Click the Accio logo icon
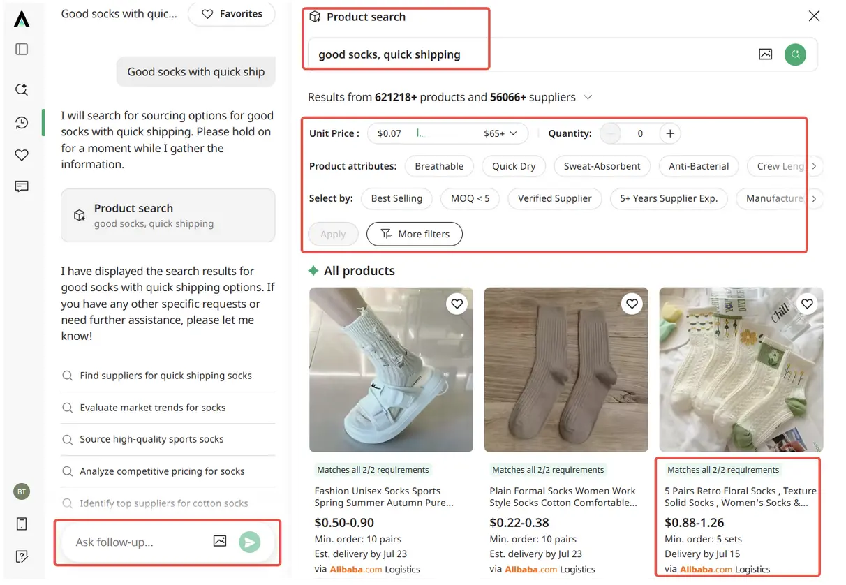Image resolution: width=846 pixels, height=585 pixels. [22, 19]
